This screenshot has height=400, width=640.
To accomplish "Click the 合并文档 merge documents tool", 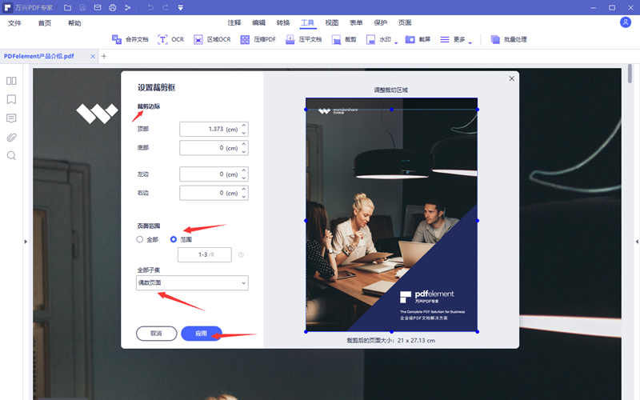I will (x=130, y=39).
